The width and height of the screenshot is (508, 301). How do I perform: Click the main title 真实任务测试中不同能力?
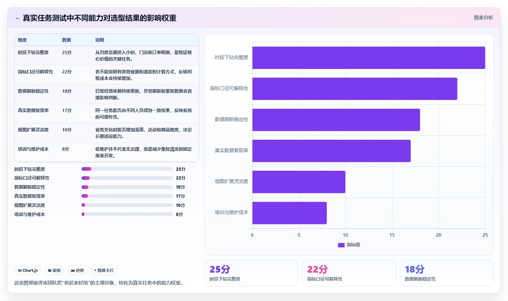99,18
